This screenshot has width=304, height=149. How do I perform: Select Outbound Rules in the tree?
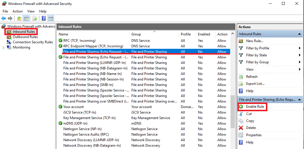(25, 37)
